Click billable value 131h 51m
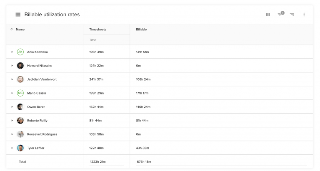 [142, 52]
